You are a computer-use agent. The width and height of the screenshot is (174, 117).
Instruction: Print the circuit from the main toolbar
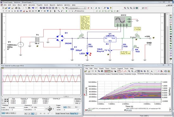click(x=16, y=8)
